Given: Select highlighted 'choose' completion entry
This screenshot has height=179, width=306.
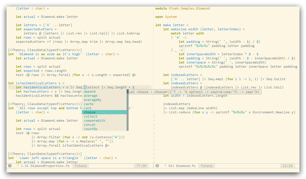Looking at the screenshot, I should [x=105, y=112].
